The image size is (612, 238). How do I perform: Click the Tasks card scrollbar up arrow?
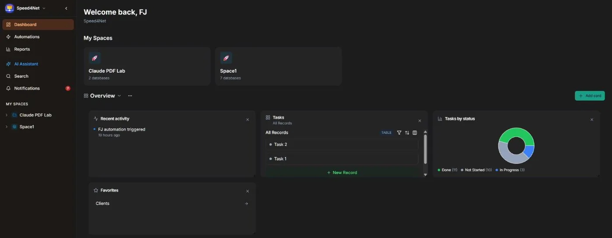point(425,131)
